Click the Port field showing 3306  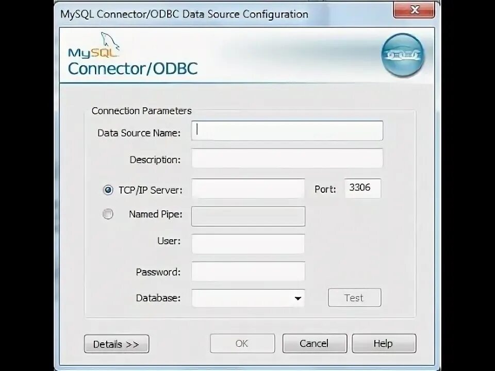click(x=362, y=189)
